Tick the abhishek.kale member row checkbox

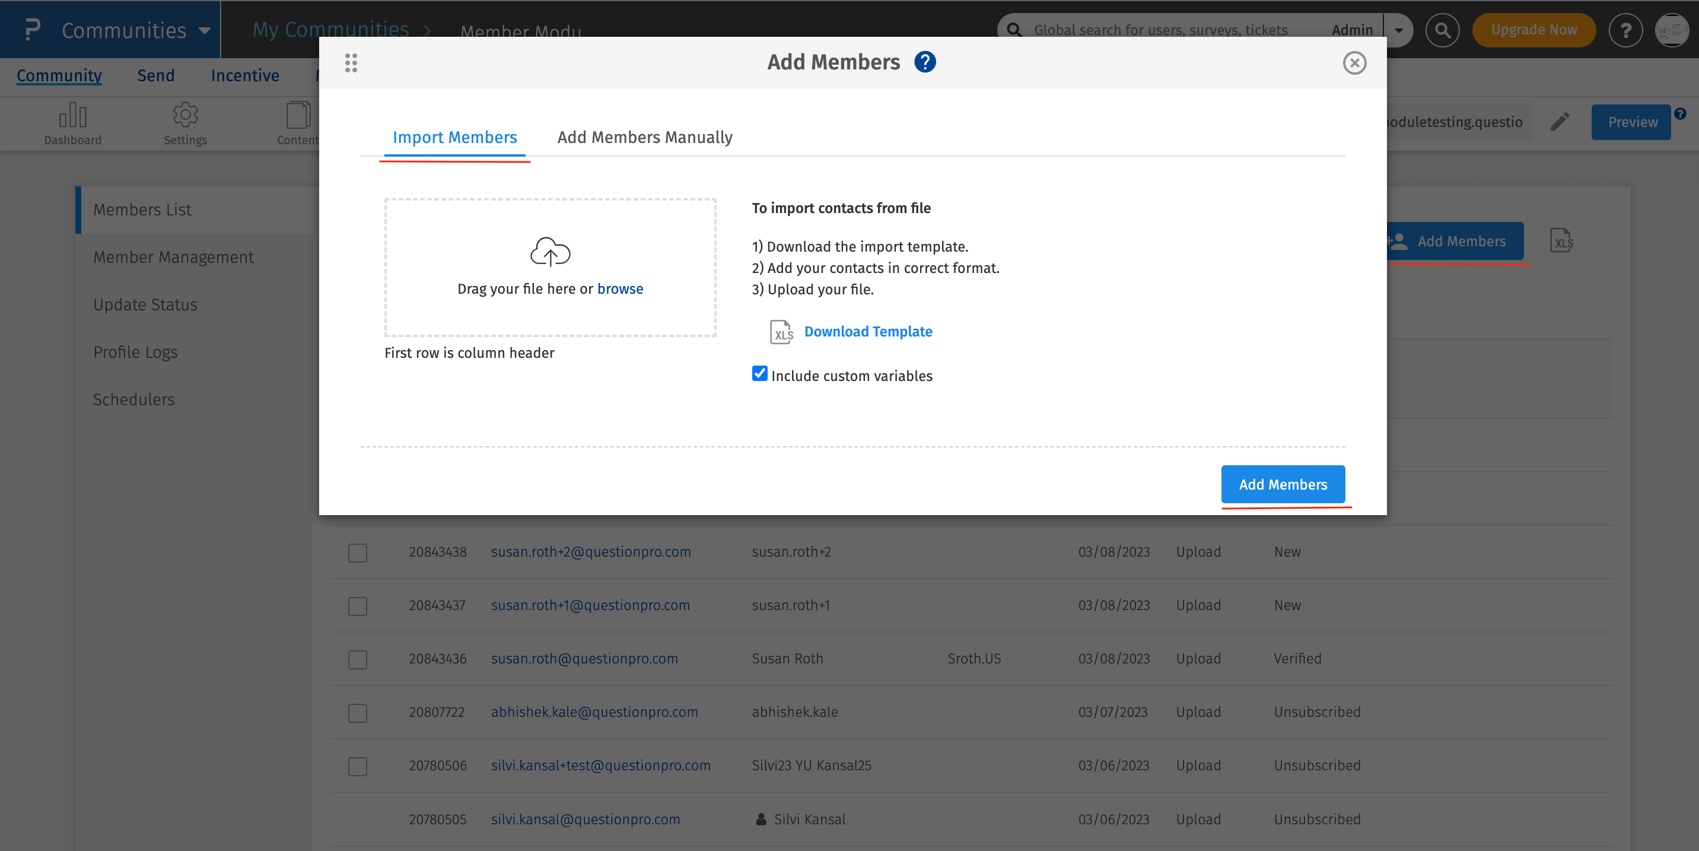358,713
